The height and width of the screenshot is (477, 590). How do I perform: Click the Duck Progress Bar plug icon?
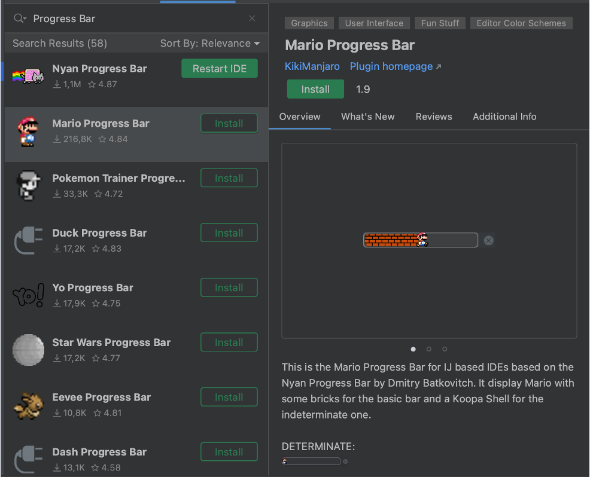click(28, 240)
